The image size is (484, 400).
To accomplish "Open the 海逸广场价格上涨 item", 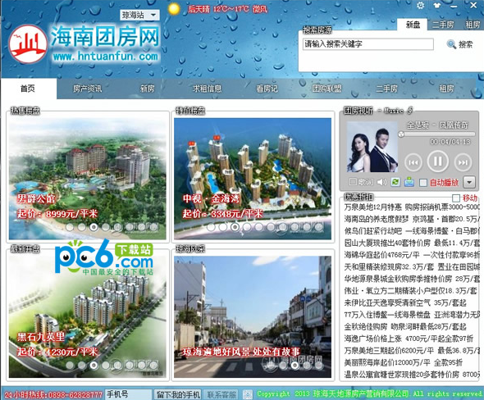I will point(409,339).
